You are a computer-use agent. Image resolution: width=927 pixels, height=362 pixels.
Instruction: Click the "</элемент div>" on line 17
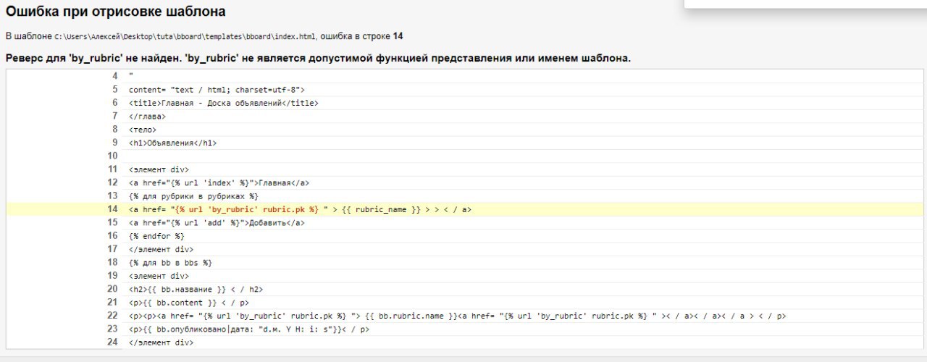point(161,249)
